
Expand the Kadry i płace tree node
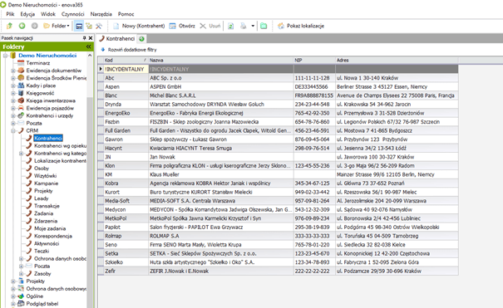click(13, 86)
